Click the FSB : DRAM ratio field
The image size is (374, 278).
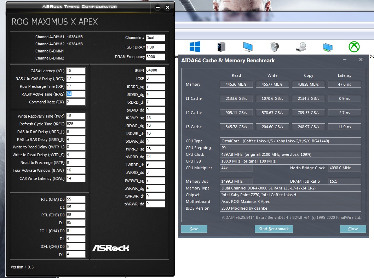click(x=155, y=47)
